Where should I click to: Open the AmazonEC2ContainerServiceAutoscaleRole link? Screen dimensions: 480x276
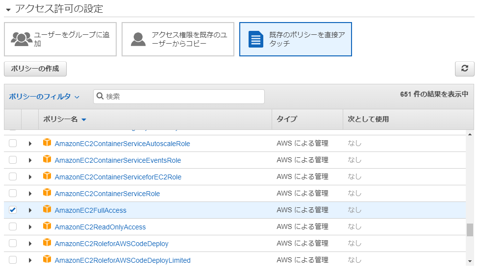[122, 144]
